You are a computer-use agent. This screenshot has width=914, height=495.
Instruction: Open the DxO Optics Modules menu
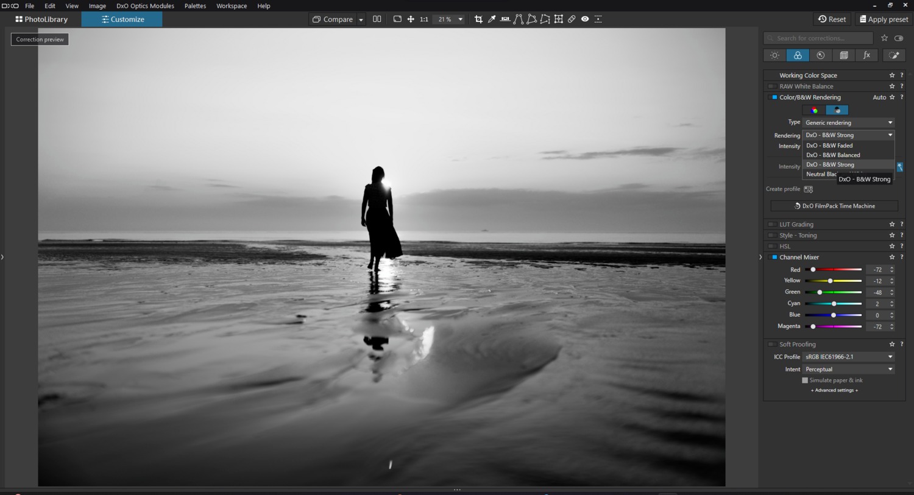click(x=145, y=6)
